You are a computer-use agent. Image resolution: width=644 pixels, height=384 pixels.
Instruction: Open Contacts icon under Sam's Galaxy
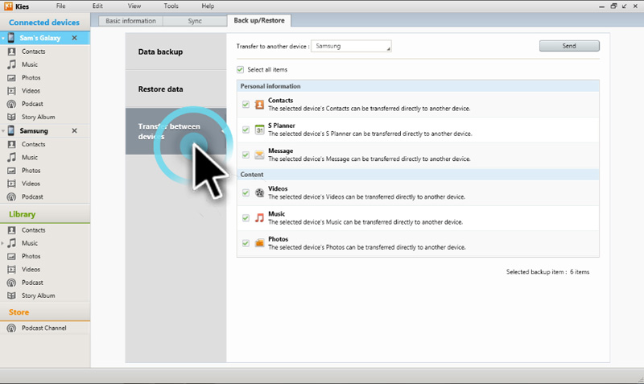pyautogui.click(x=11, y=52)
